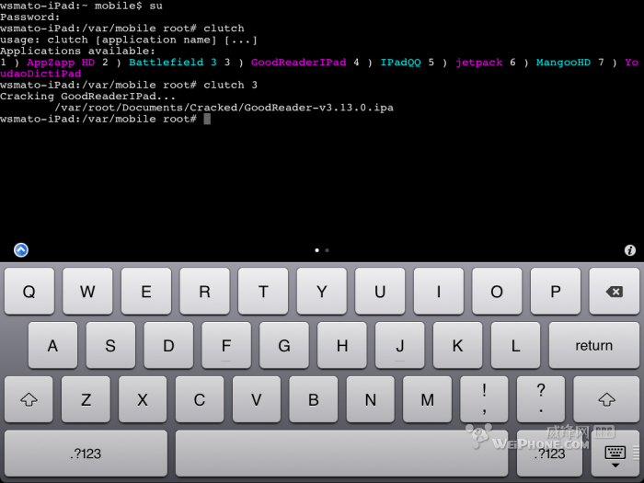Tap the right .?123 key

549,454
